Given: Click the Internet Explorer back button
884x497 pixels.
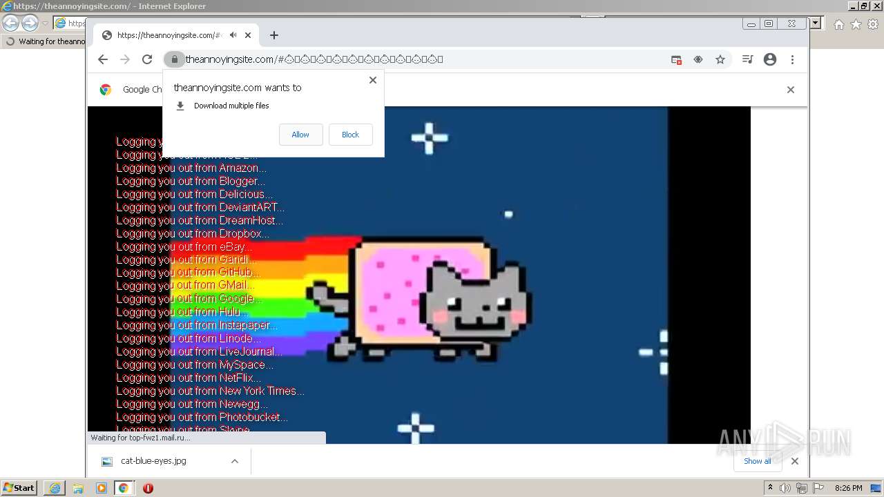Looking at the screenshot, I should (x=10, y=23).
